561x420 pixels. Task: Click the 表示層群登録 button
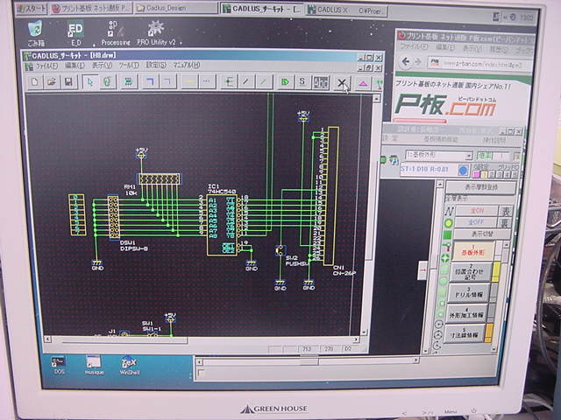pyautogui.click(x=481, y=187)
